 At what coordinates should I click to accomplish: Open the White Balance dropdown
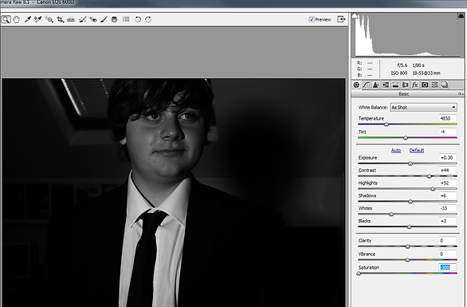pyautogui.click(x=423, y=108)
